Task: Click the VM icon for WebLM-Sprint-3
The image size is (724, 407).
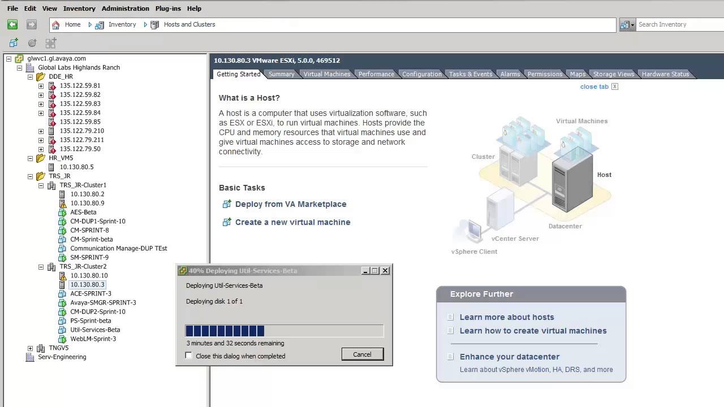Action: click(62, 339)
